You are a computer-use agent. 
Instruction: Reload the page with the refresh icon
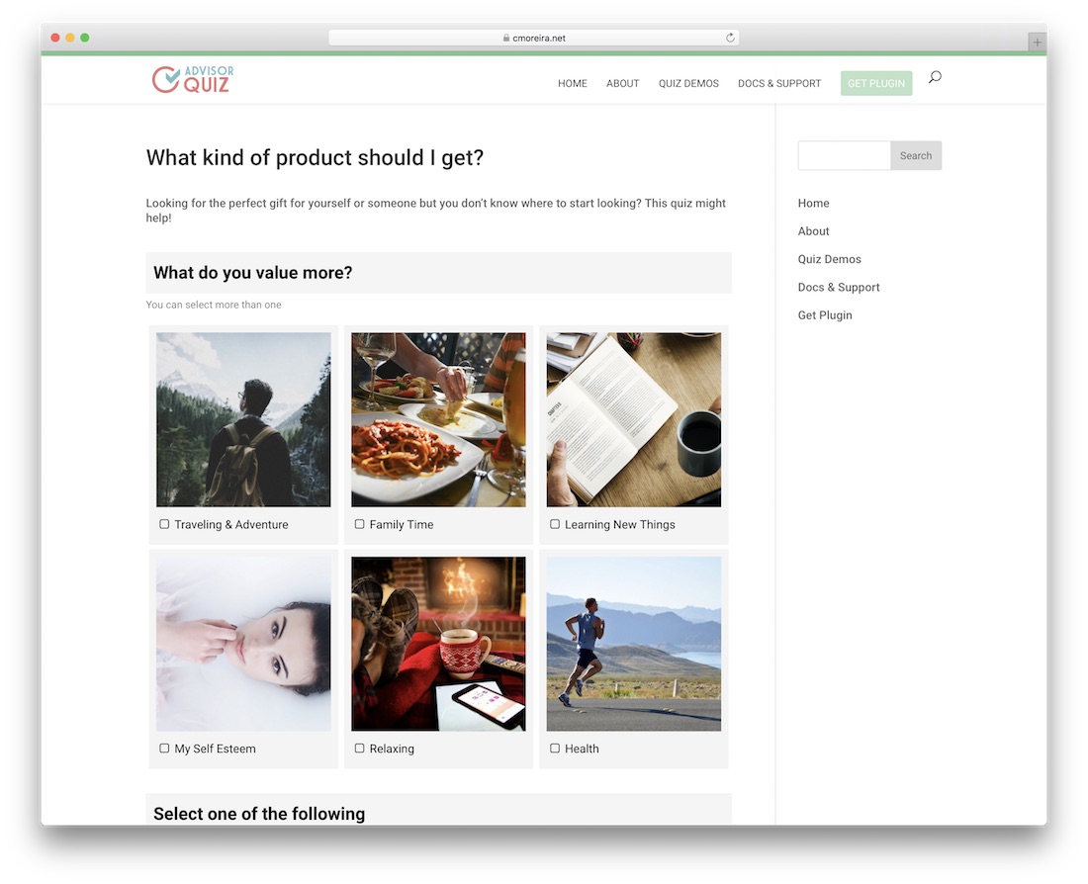(730, 38)
